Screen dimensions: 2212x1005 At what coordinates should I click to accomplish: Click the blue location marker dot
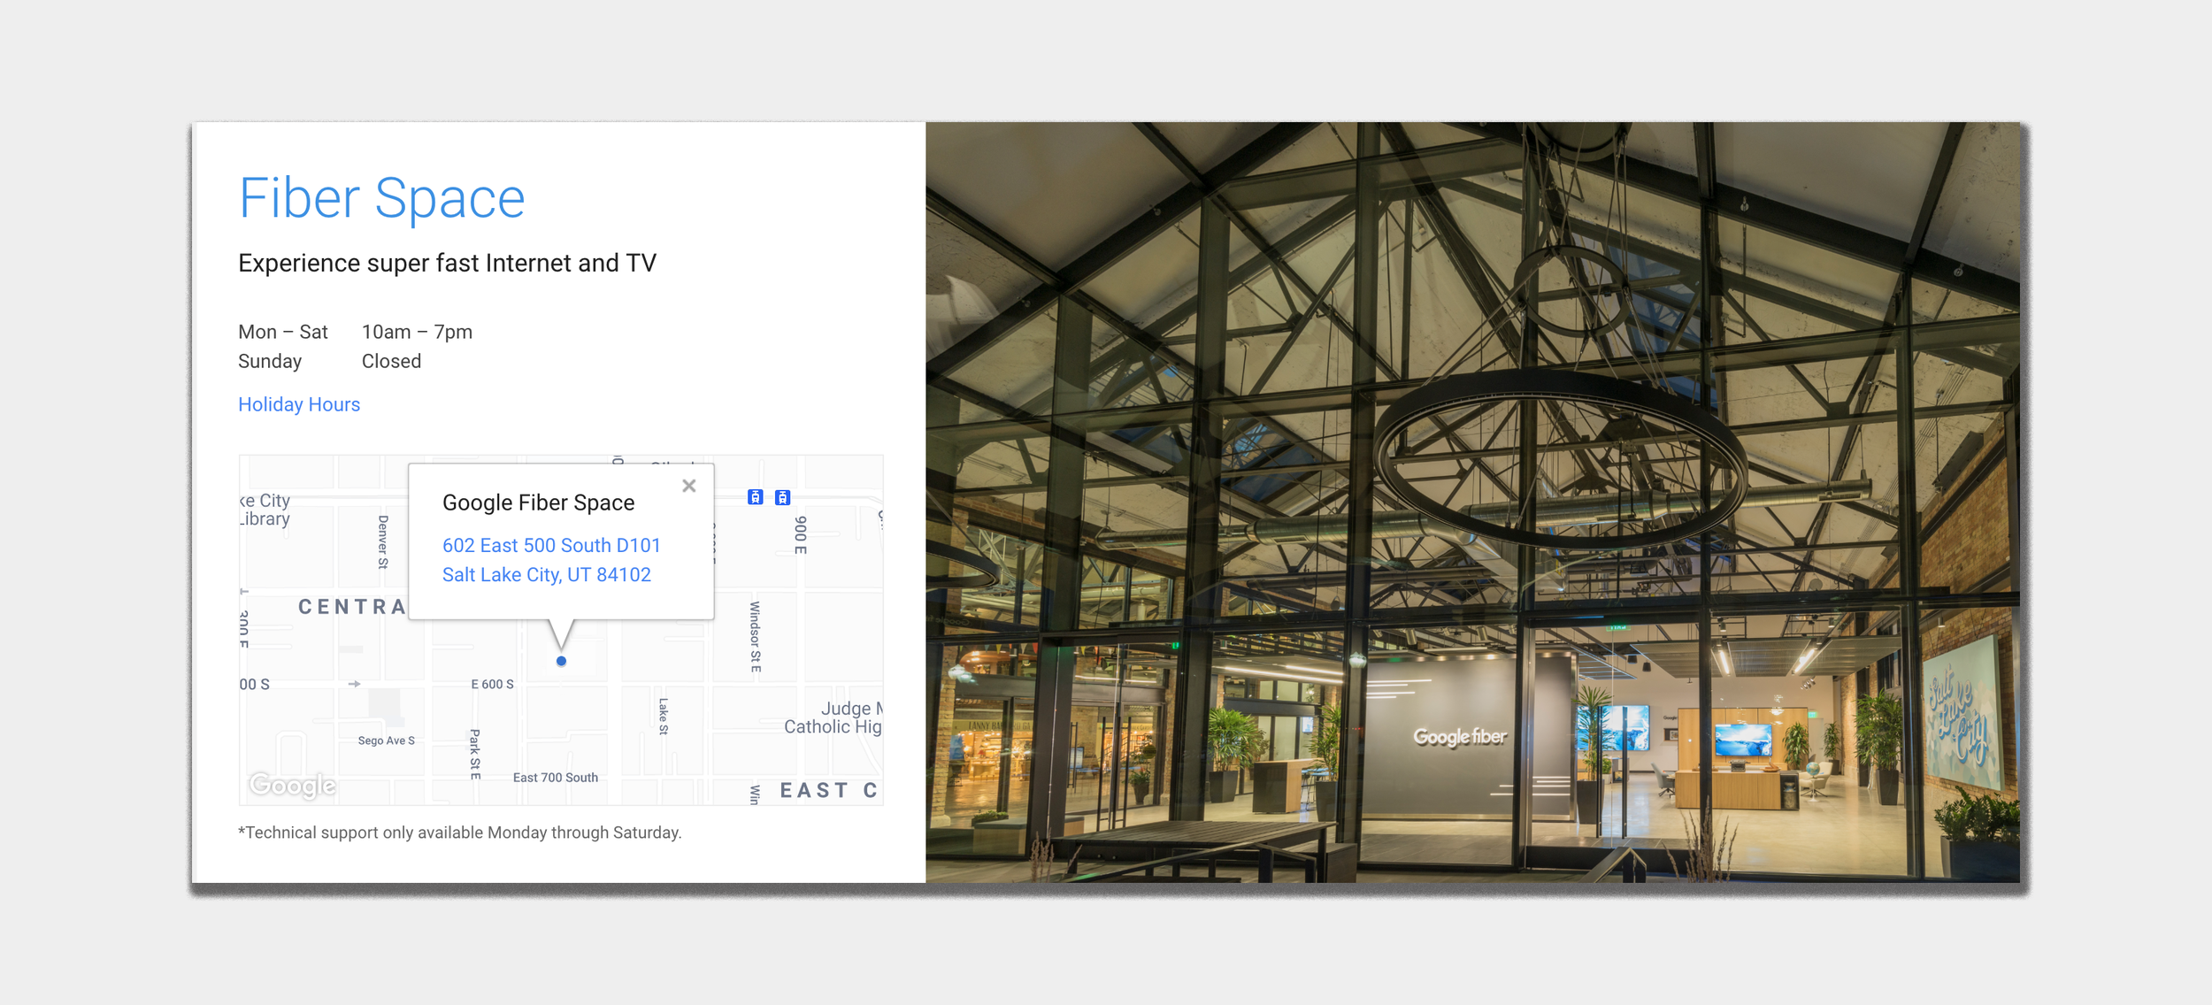(561, 661)
